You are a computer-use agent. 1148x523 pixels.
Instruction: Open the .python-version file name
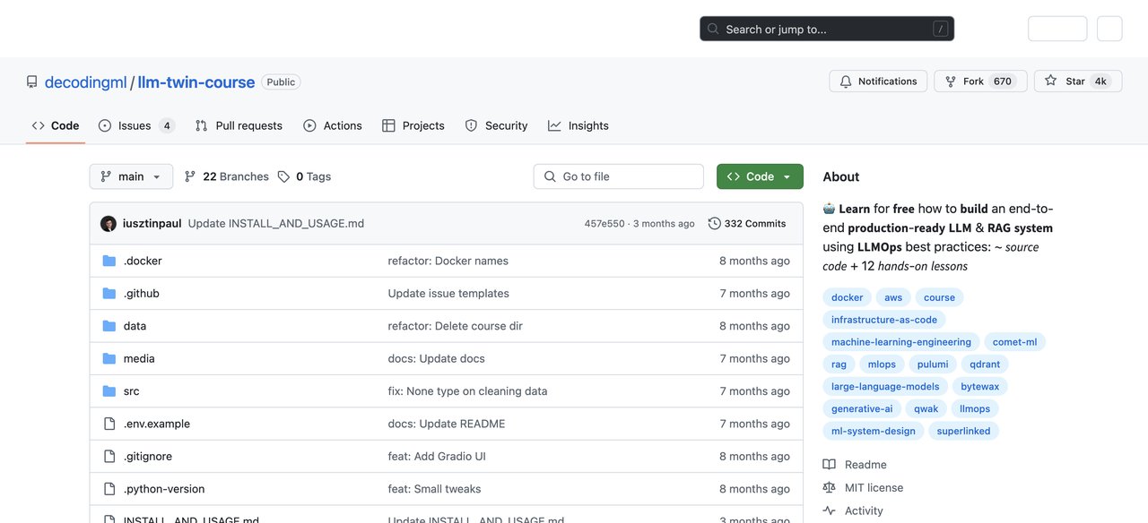point(164,489)
